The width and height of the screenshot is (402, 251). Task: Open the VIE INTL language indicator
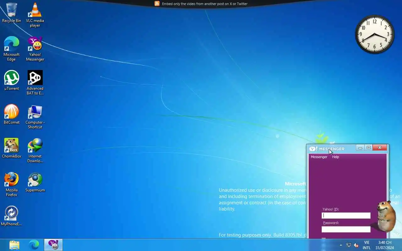[367, 245]
